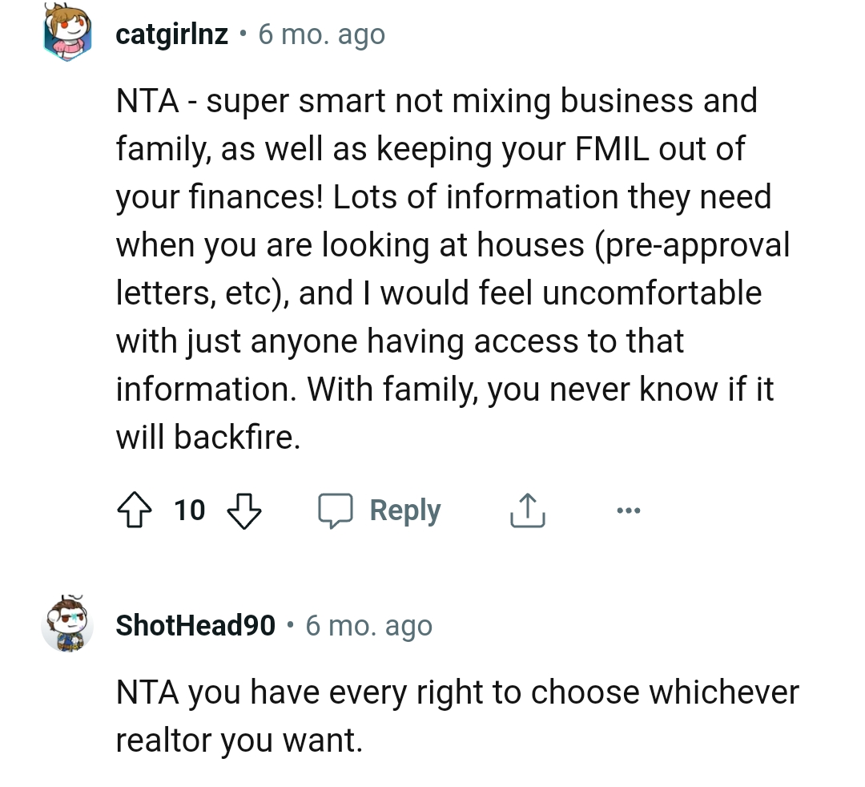Open the share options for catgirlnz's comment
This screenshot has width=865, height=787.
(x=526, y=510)
